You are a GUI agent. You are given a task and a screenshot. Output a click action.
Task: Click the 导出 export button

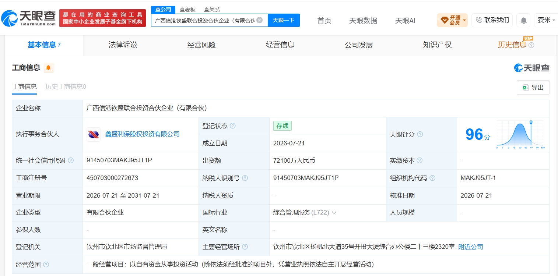point(533,88)
